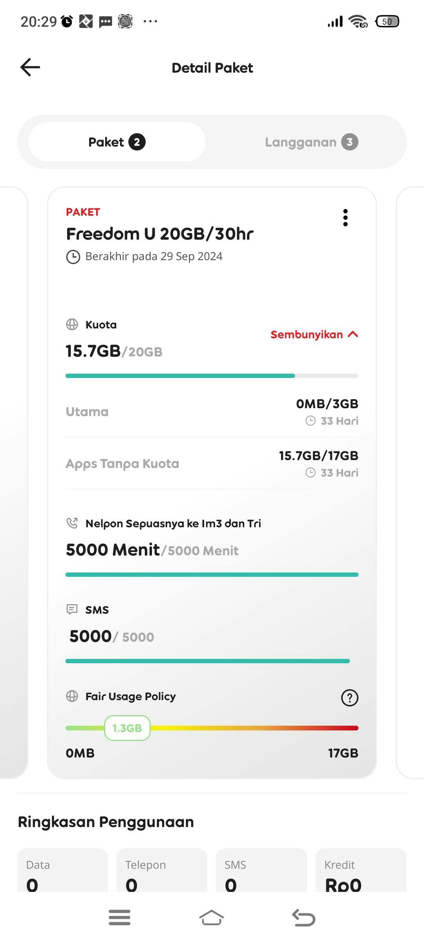Tap the phone call icon for Nelpon
Viewport: 424px width, 943px height.
tap(72, 523)
